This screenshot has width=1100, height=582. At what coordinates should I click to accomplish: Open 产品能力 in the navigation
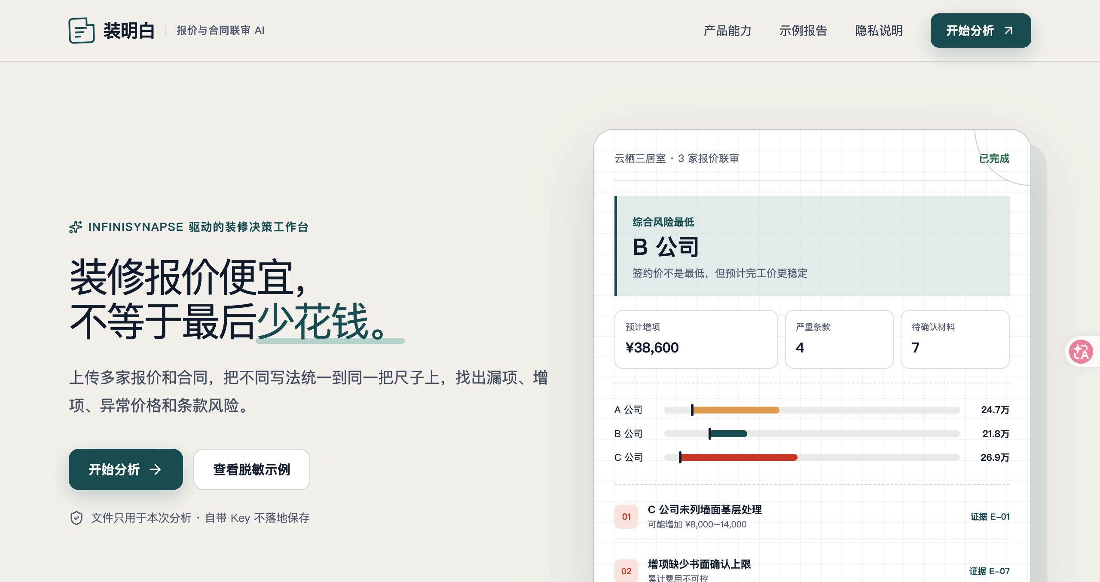click(727, 31)
